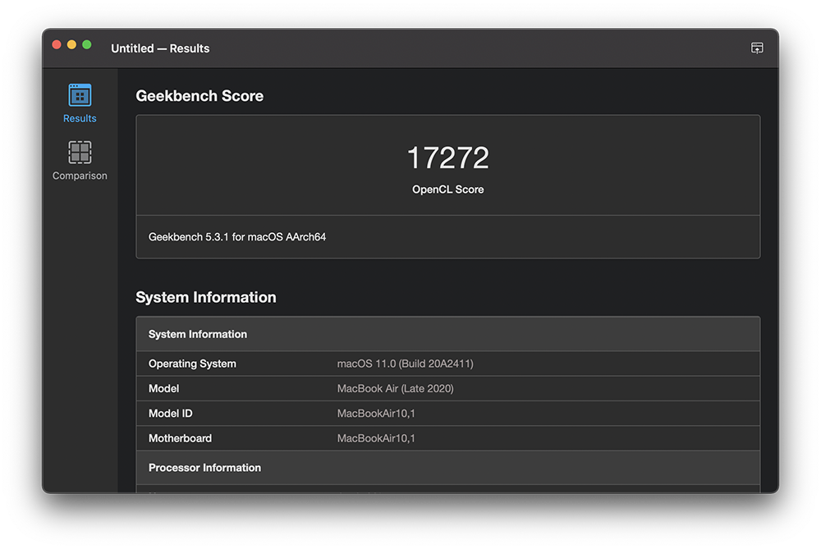Select the MacBookAir10,1 value in Motherboard row

[376, 438]
